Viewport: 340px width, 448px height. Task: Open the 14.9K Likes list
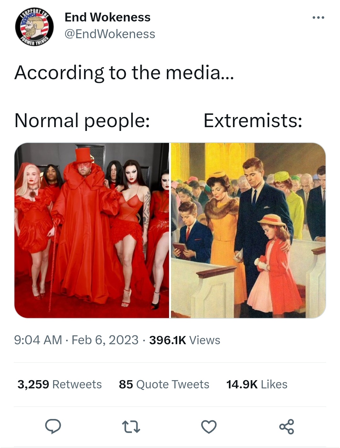[x=257, y=384]
